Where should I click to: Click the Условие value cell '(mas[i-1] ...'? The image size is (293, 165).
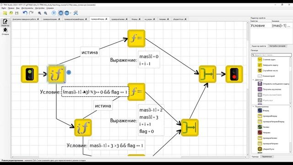[281, 26]
